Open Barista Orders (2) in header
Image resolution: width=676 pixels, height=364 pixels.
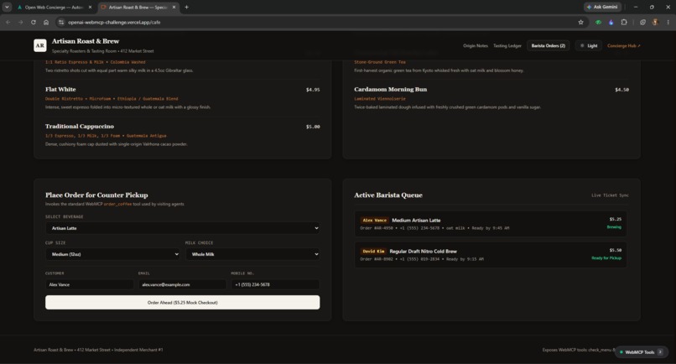(548, 46)
